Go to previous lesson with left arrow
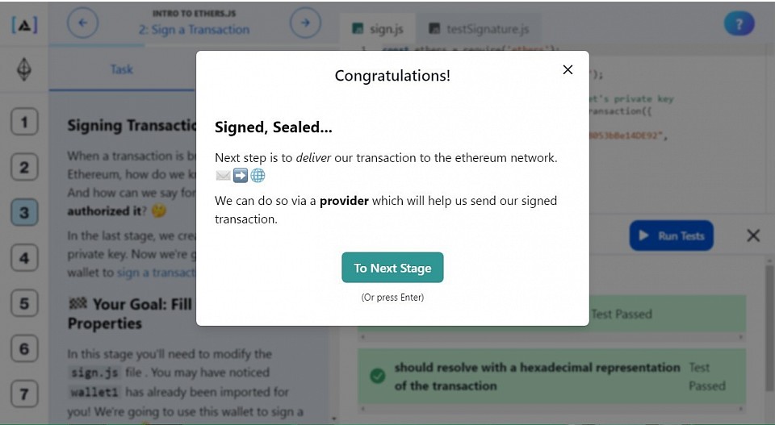The image size is (775, 425). point(82,23)
